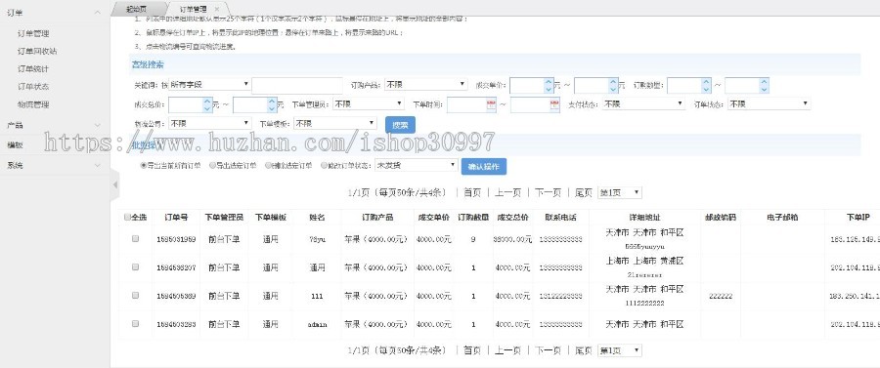Switch to the 订单管理 tab
The height and width of the screenshot is (368, 880).
(x=193, y=9)
